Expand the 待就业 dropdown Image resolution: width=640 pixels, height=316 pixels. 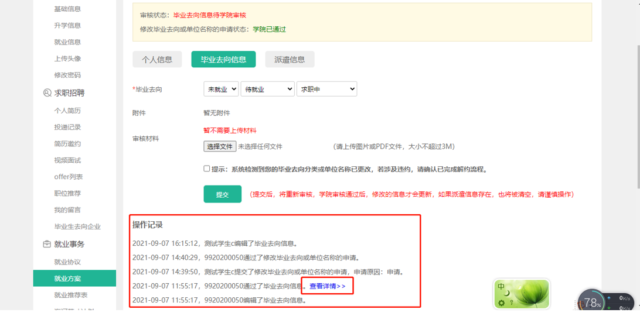(x=267, y=89)
